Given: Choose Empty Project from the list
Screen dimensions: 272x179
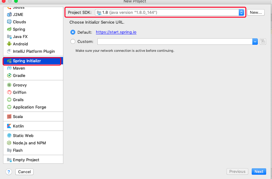Looking at the screenshot, I should click(26, 160).
